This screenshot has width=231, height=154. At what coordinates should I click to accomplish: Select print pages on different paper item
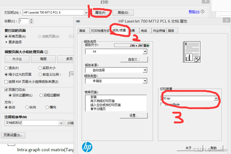(102, 101)
